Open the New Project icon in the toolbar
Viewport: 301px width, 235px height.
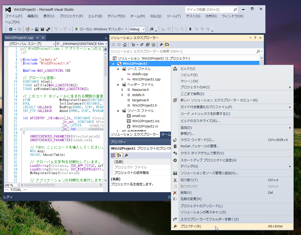tap(27, 29)
